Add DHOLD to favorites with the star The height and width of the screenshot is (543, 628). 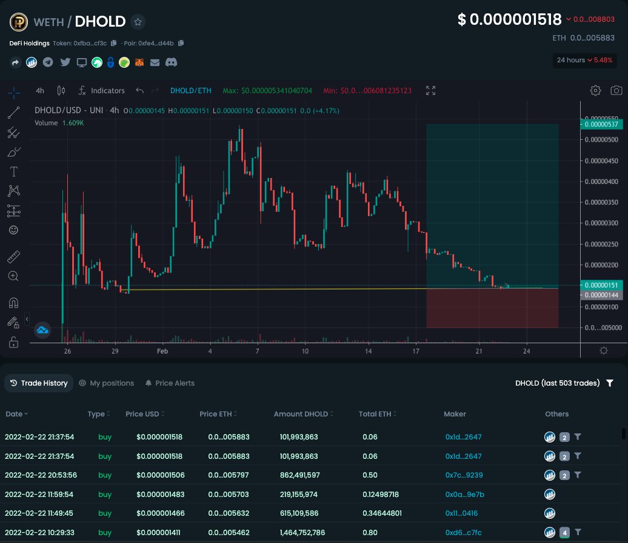coord(138,22)
